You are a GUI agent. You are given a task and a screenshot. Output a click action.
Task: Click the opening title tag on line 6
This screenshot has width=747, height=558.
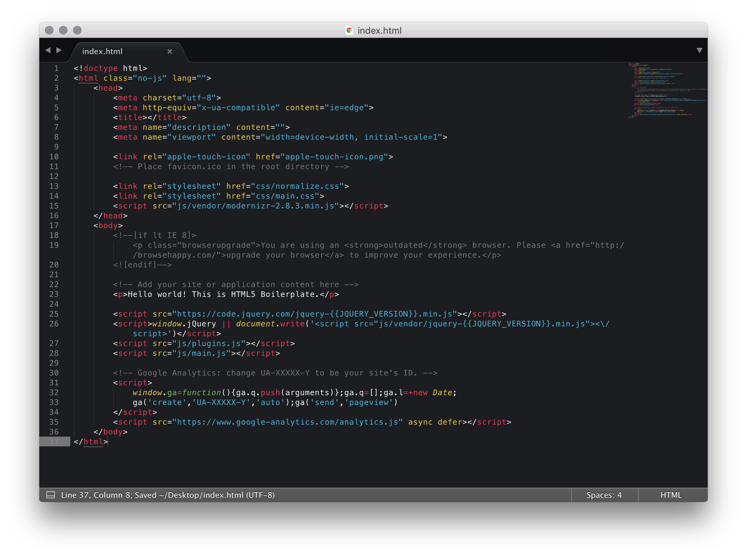click(x=130, y=117)
